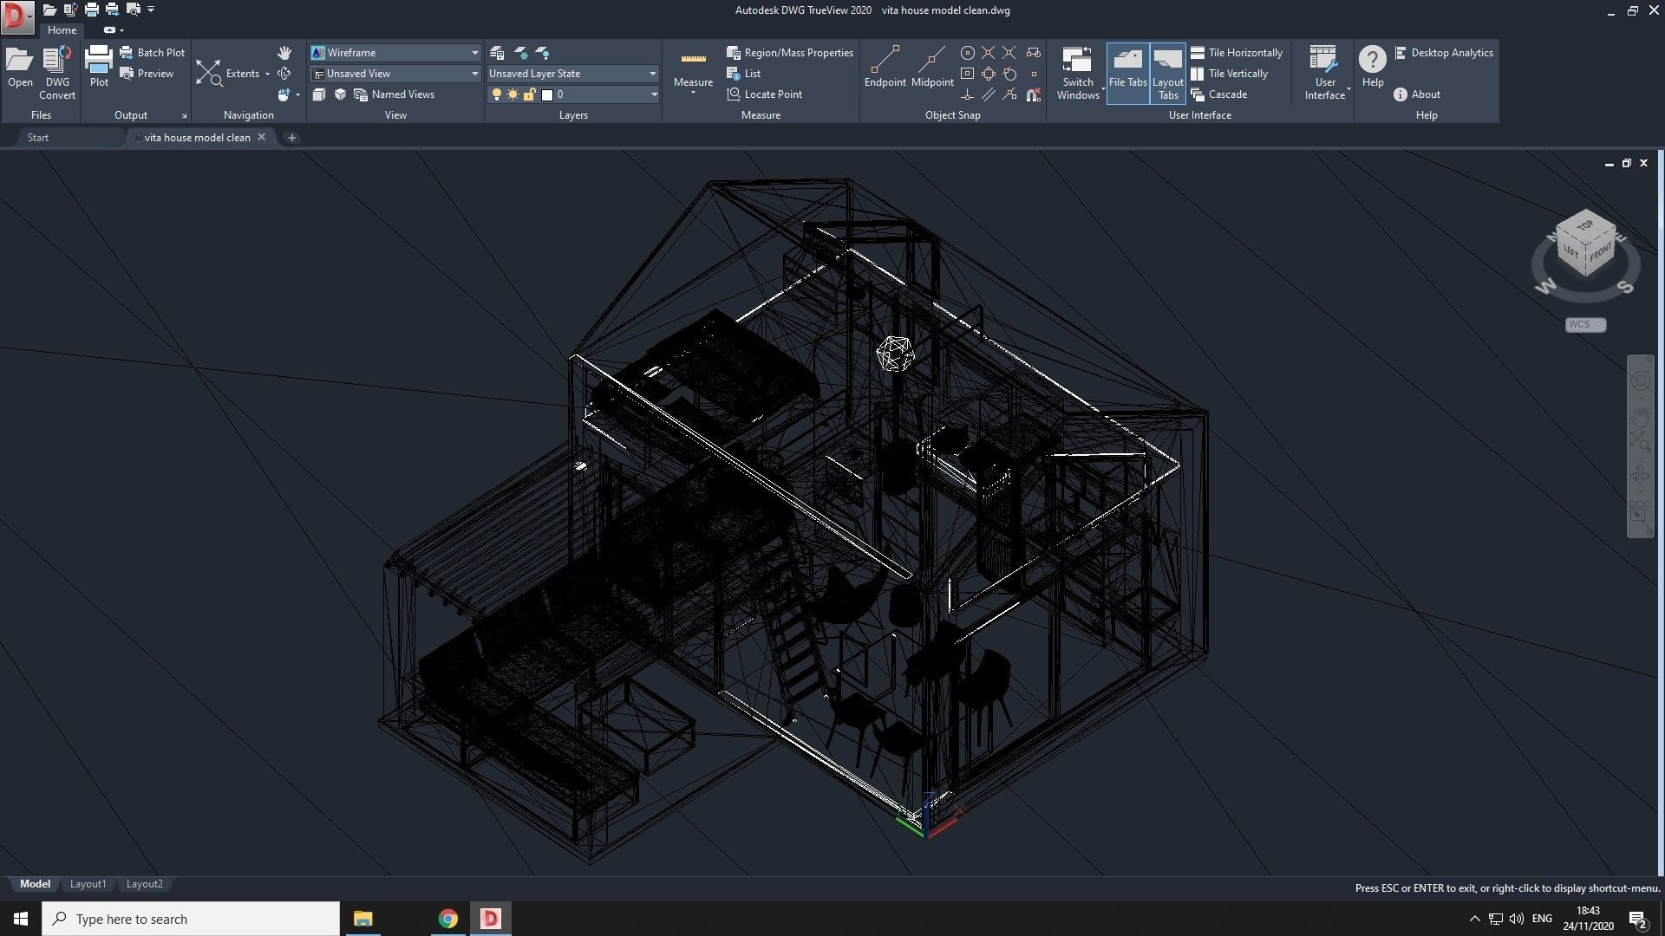1665x936 pixels.
Task: Open the Start file tab
Action: pos(38,138)
